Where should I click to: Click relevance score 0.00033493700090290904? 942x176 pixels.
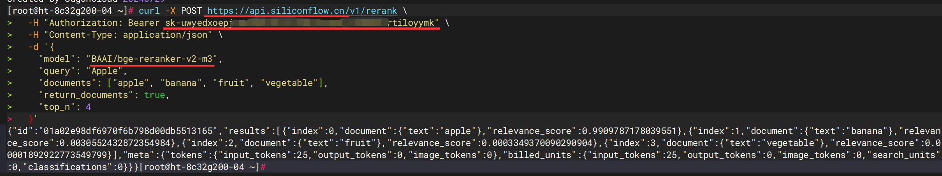537,143
